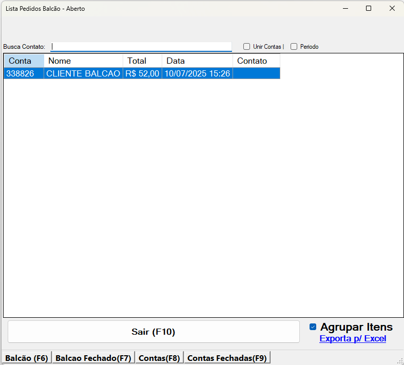404x365 pixels.
Task: Click the Busca Contato search field
Action: 141,47
